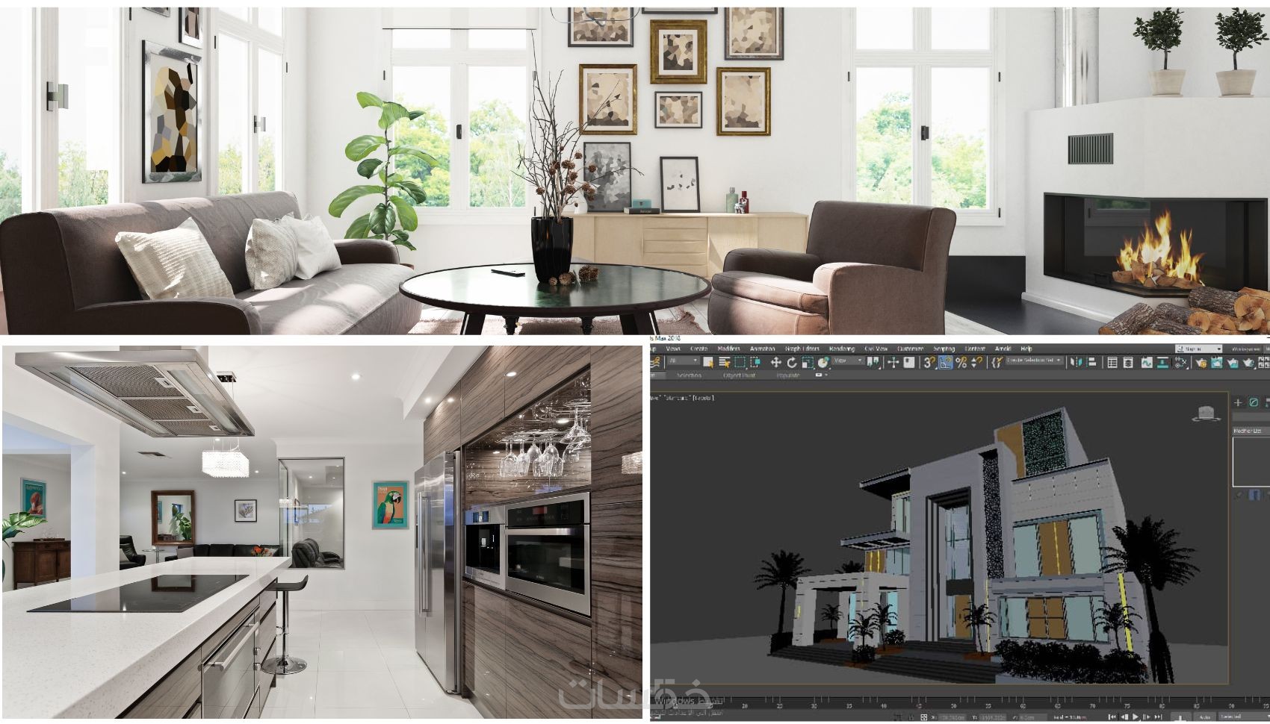Open the Schematic View icon

coord(1180,362)
